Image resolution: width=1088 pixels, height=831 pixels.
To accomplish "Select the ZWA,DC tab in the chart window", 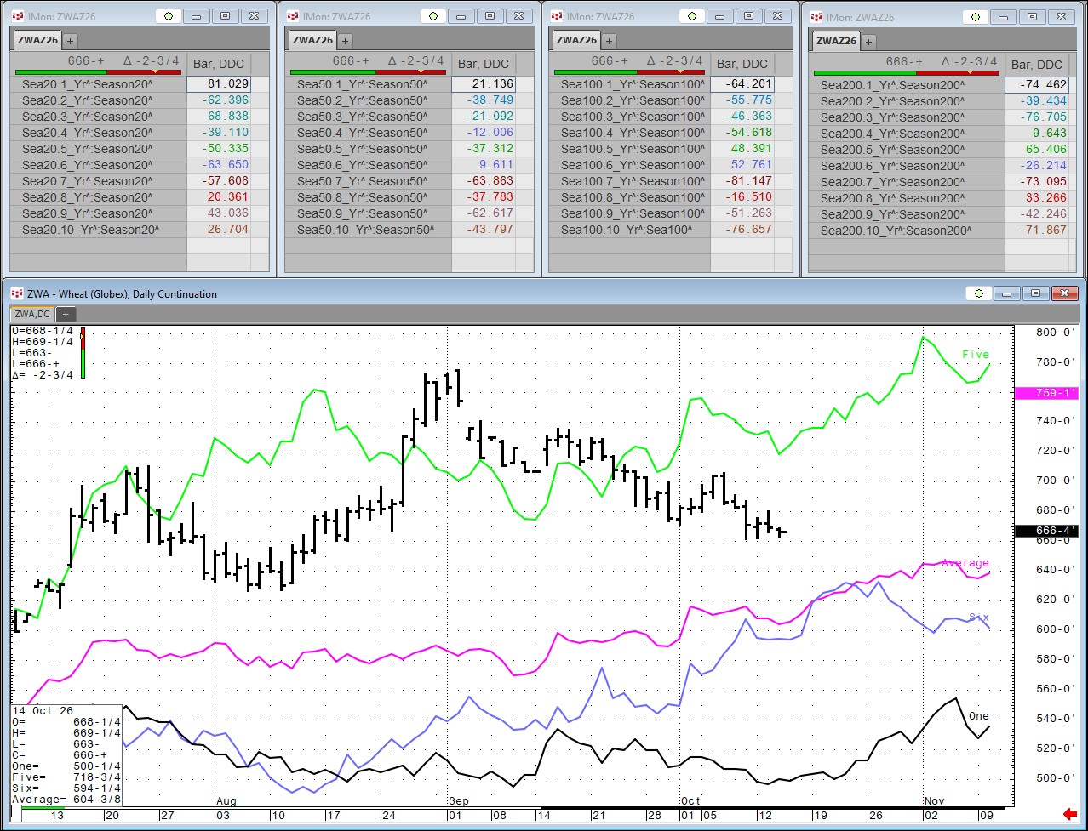I will pos(33,314).
